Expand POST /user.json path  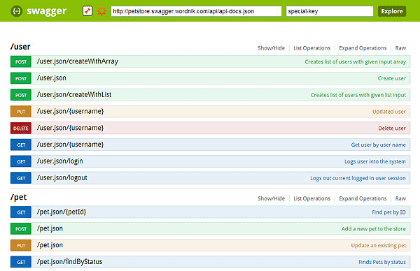point(51,78)
